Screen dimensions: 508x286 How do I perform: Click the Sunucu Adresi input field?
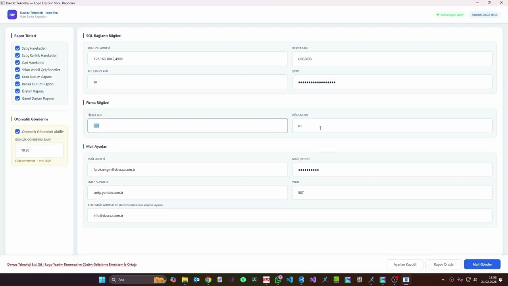point(187,59)
